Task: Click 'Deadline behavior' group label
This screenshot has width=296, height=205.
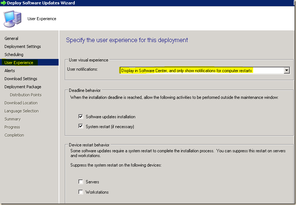Action: pyautogui.click(x=85, y=90)
